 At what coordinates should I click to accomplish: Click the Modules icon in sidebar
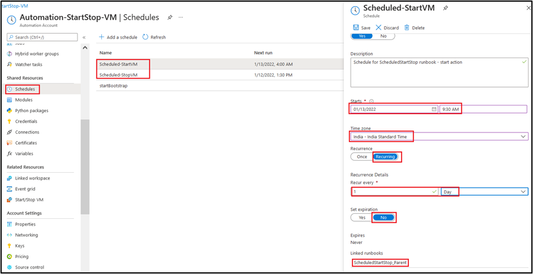point(10,100)
